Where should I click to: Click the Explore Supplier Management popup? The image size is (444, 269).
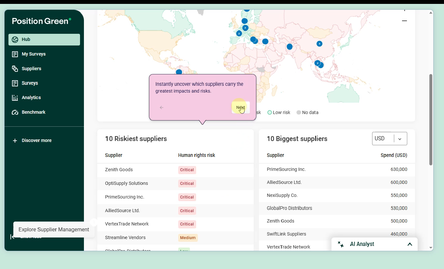54,230
